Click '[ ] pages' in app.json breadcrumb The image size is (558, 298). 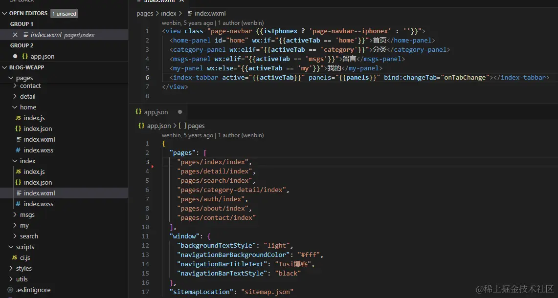coord(191,126)
